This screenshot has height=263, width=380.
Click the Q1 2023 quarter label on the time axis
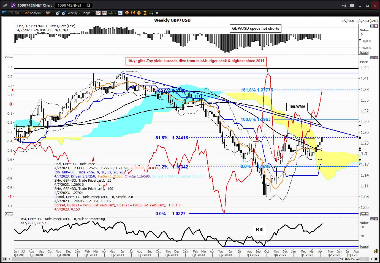307,255
